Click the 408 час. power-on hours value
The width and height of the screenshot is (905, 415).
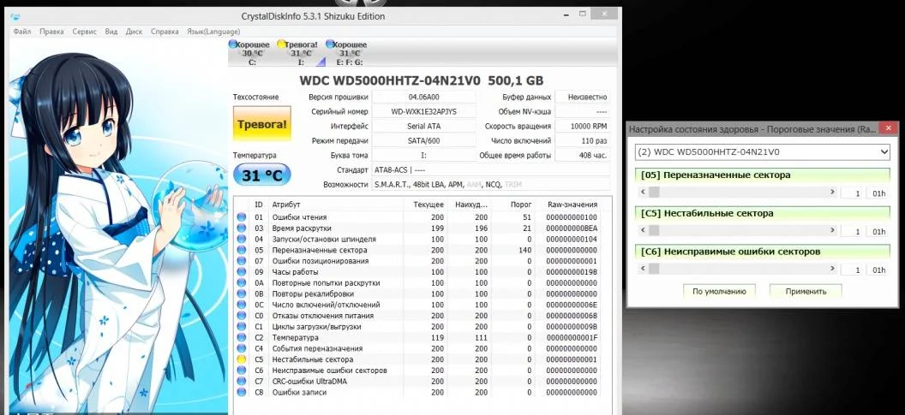coord(583,156)
